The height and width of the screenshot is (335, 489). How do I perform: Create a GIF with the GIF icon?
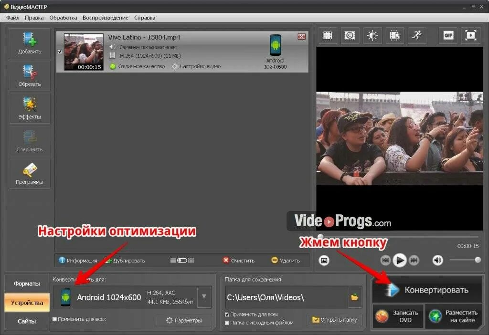pos(448,35)
